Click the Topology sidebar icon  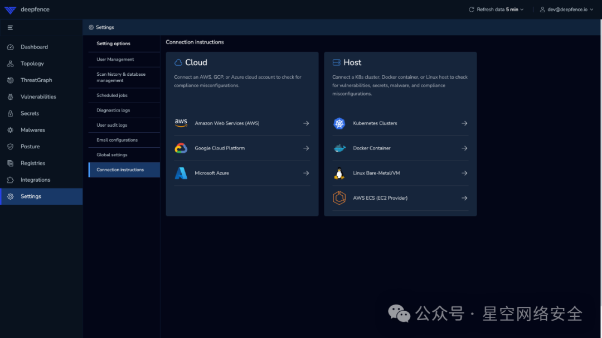(11, 64)
